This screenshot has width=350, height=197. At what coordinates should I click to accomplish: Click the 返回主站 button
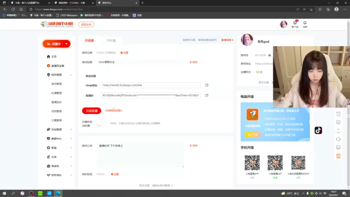(86, 25)
